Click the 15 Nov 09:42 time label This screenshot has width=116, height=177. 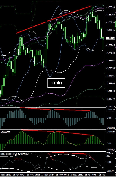point(62,174)
